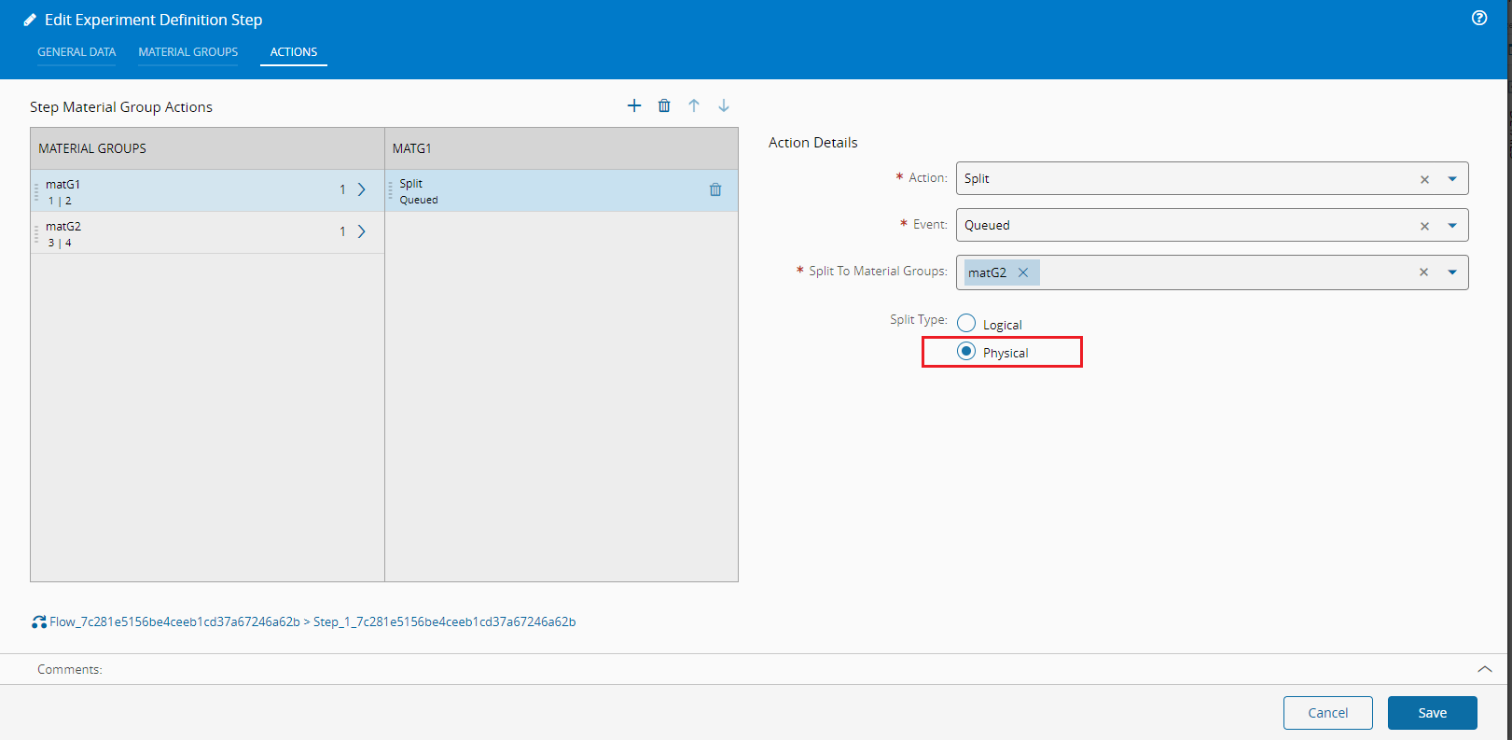The width and height of the screenshot is (1512, 740).
Task: Click the Event combo box showing Queued
Action: point(1213,225)
